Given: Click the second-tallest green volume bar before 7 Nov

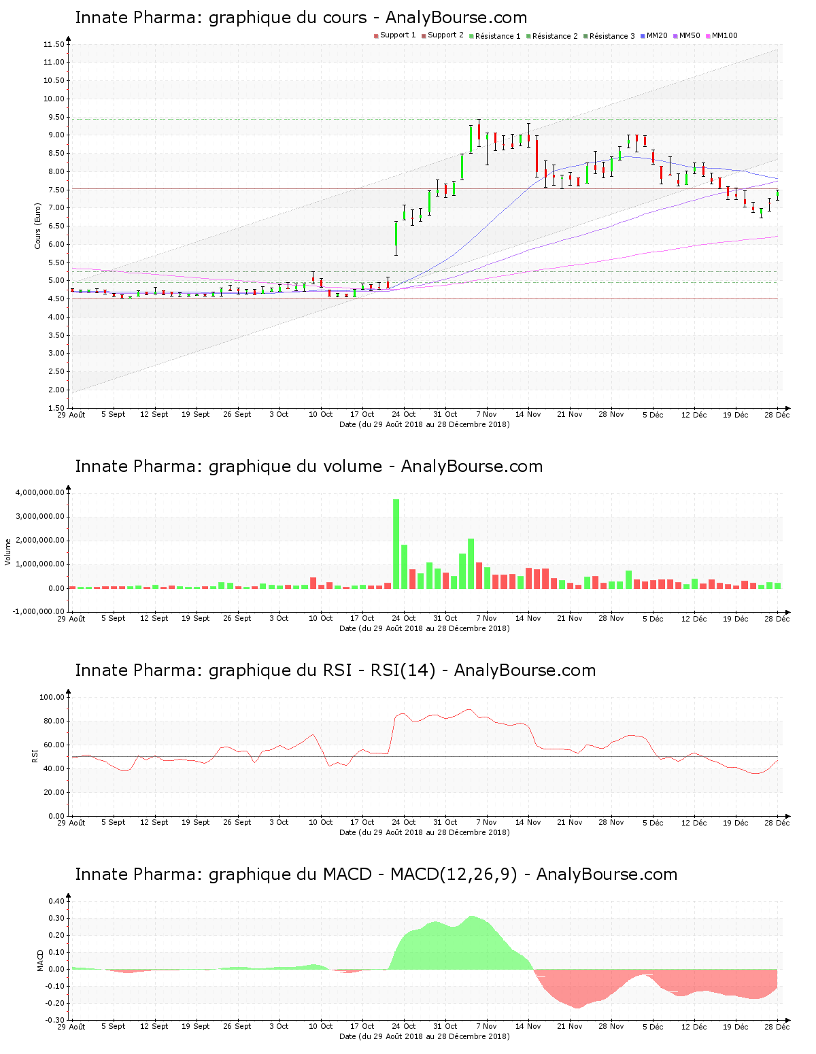Looking at the screenshot, I should point(471,564).
